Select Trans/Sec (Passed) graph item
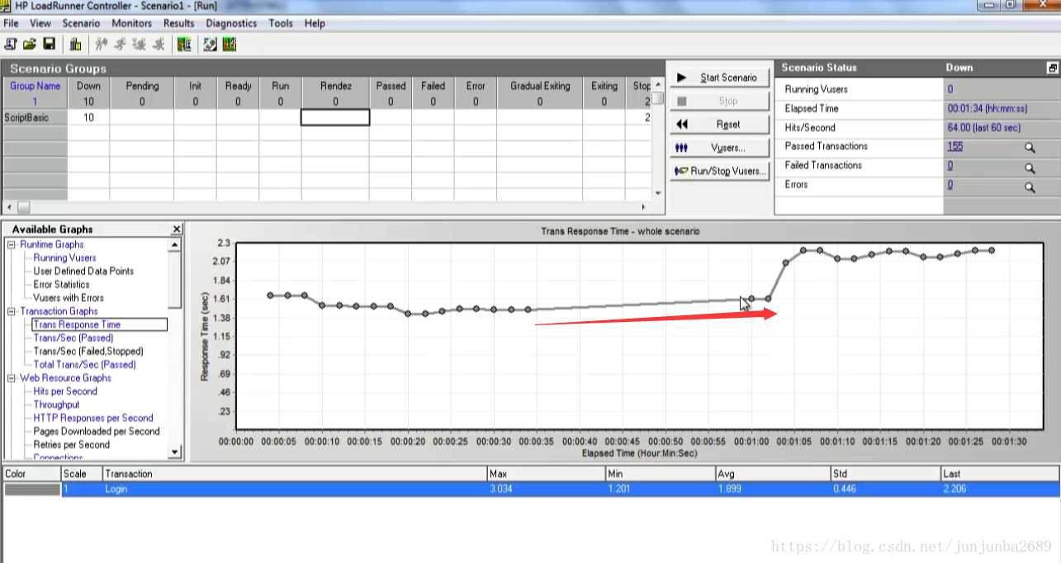The image size is (1061, 563). pyautogui.click(x=73, y=338)
